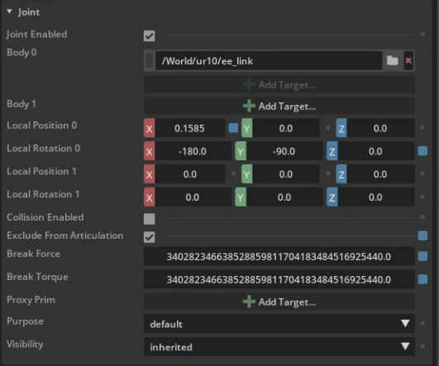Click blue reset square for Exclude From Articulation
The width and height of the screenshot is (439, 366).
pos(422,235)
